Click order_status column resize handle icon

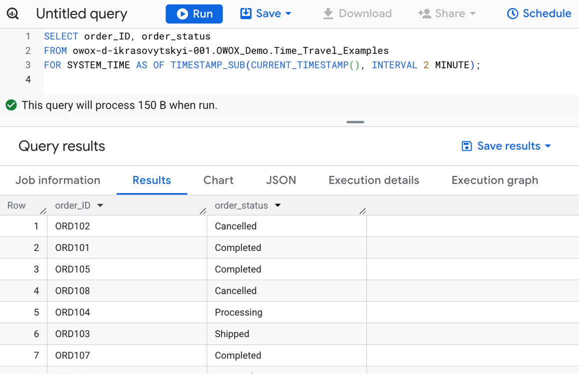(x=362, y=211)
